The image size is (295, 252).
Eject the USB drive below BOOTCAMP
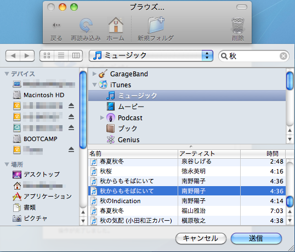coord(71,150)
